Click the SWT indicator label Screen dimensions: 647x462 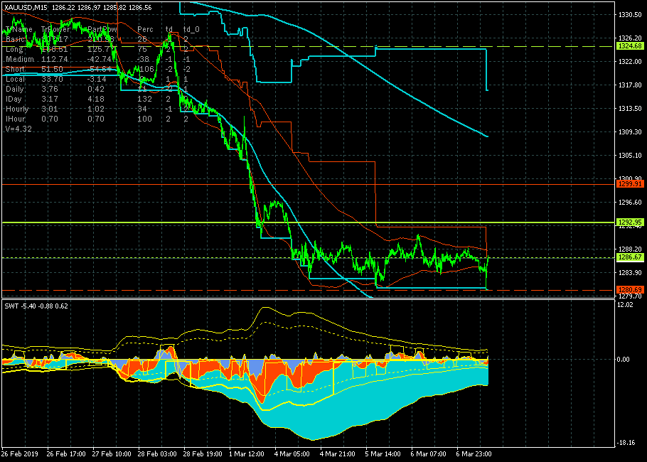point(11,306)
